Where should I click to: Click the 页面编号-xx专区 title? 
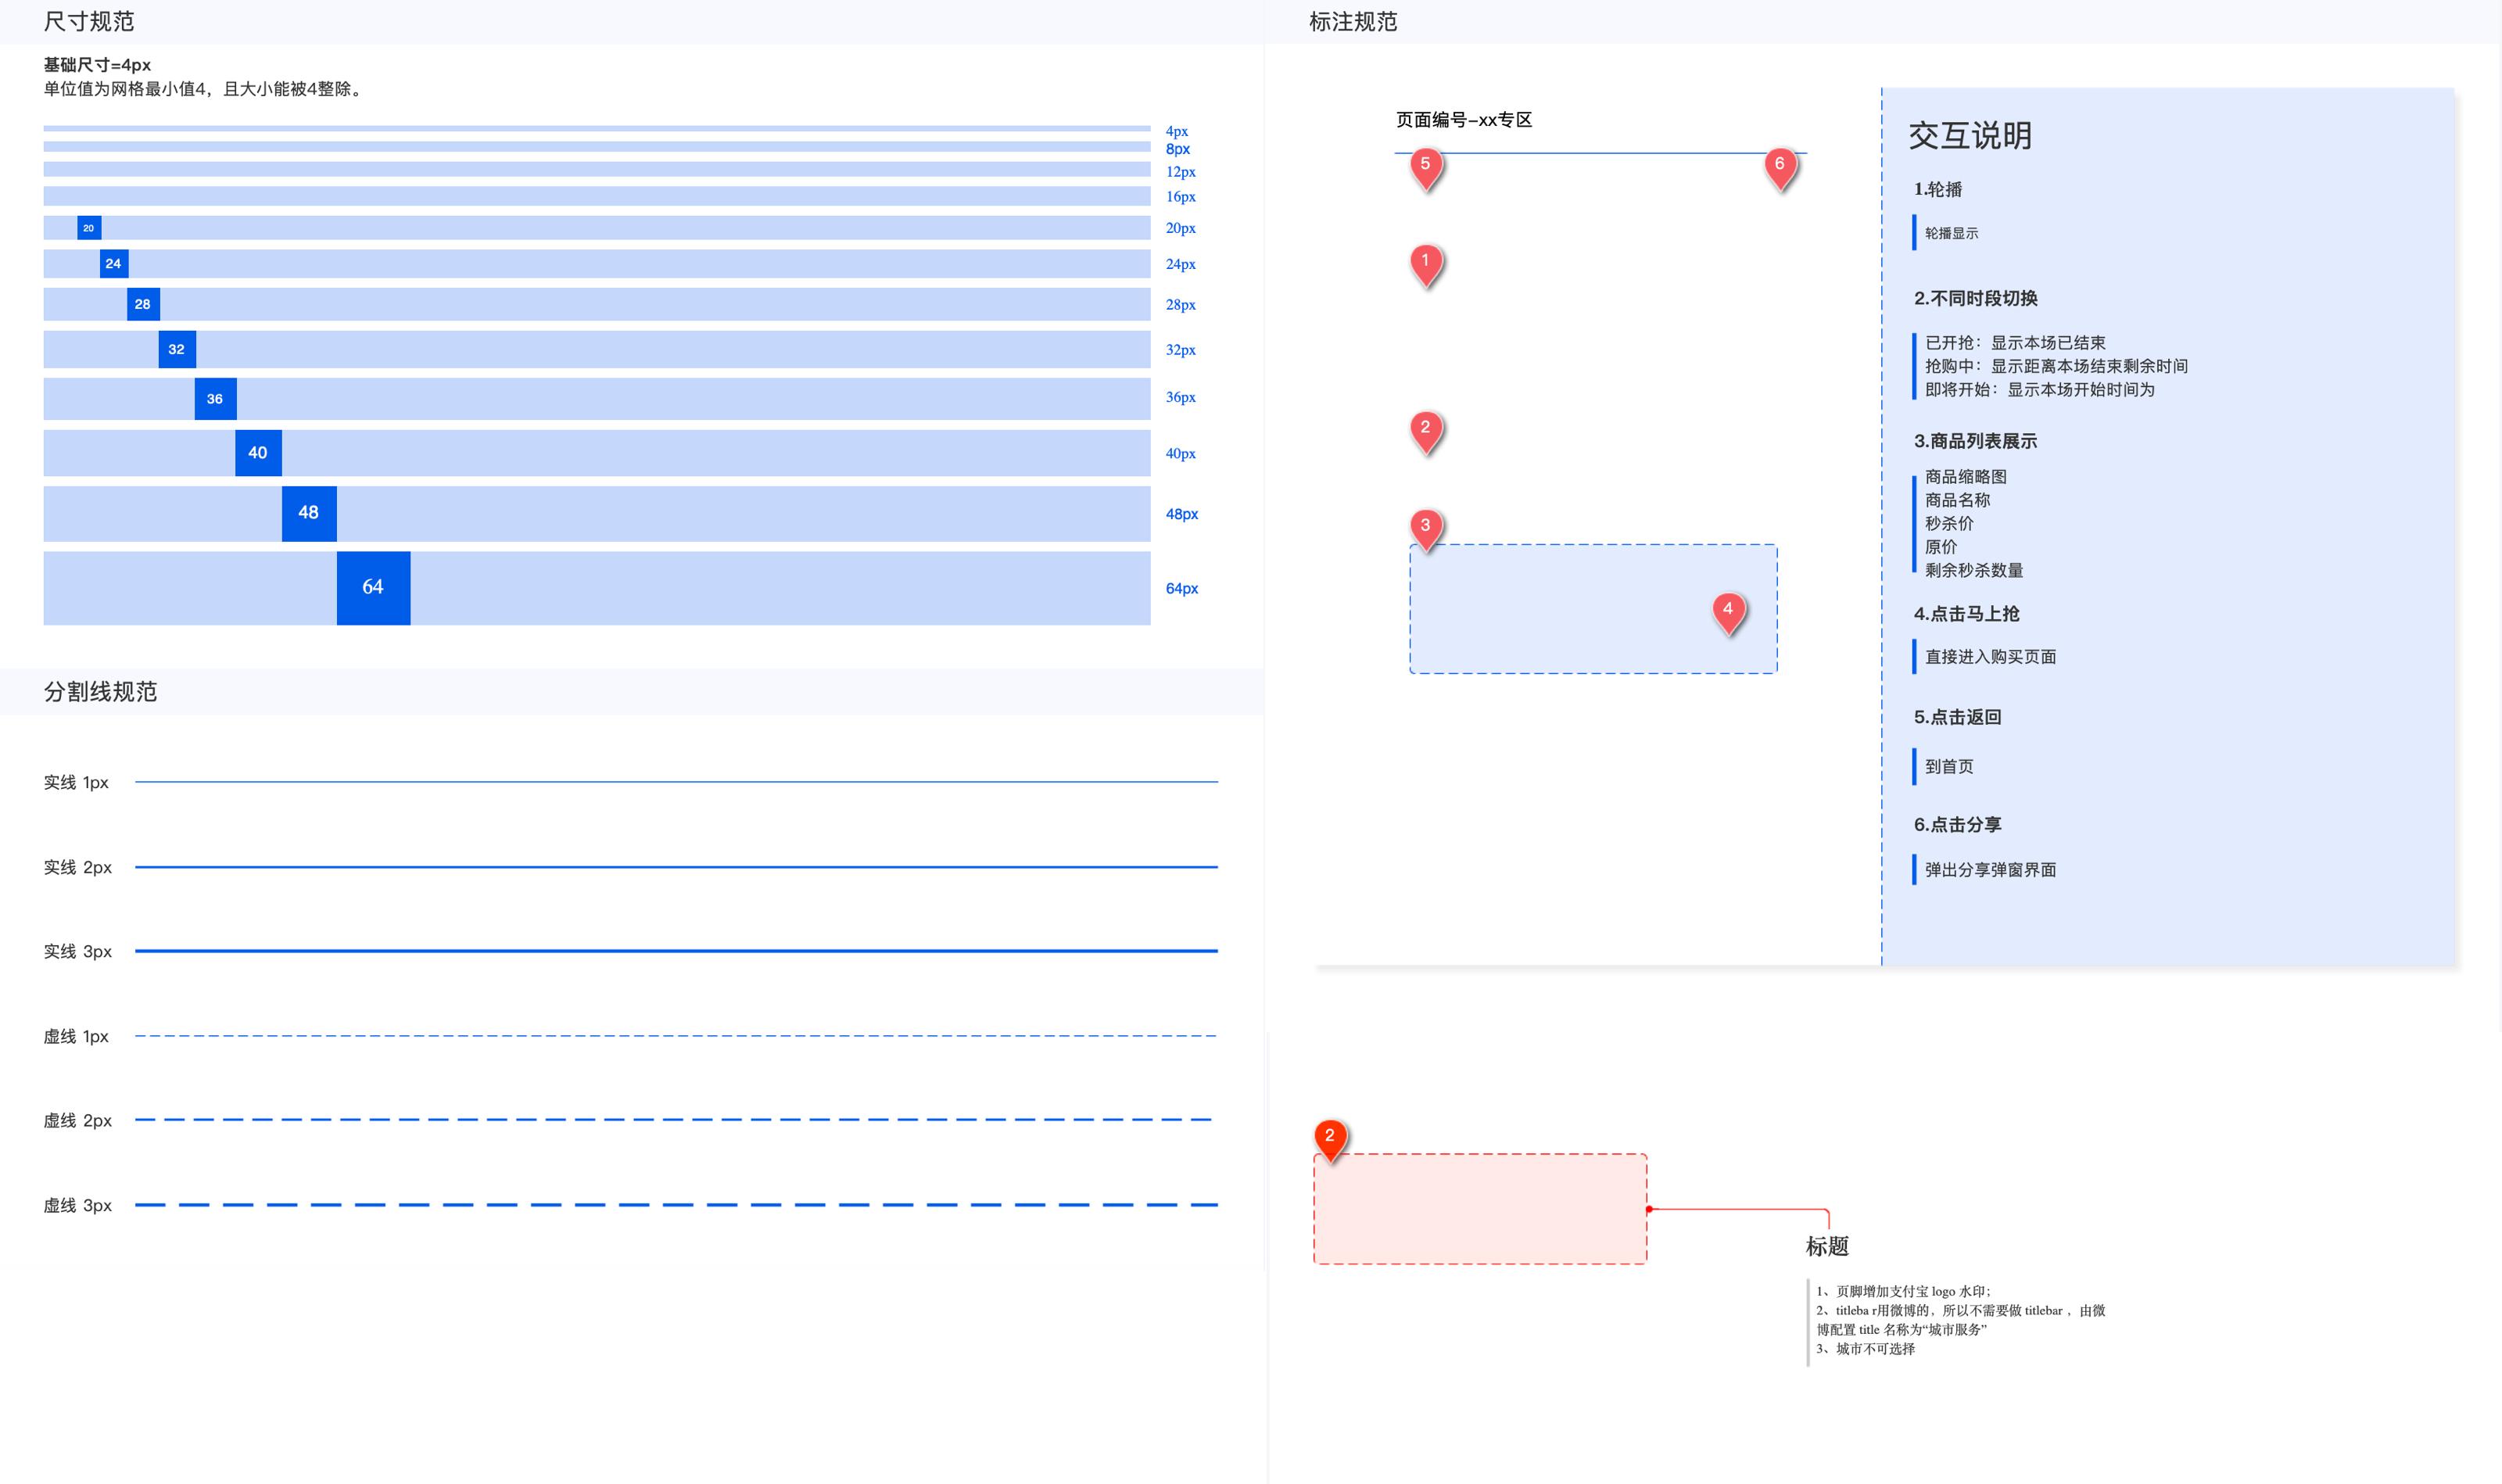pos(1464,120)
